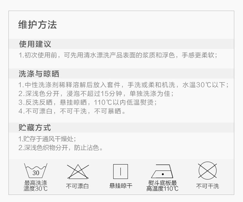Click the do-not-bleach crossed triangle icon
This screenshot has height=202, width=243.
(x=78, y=171)
